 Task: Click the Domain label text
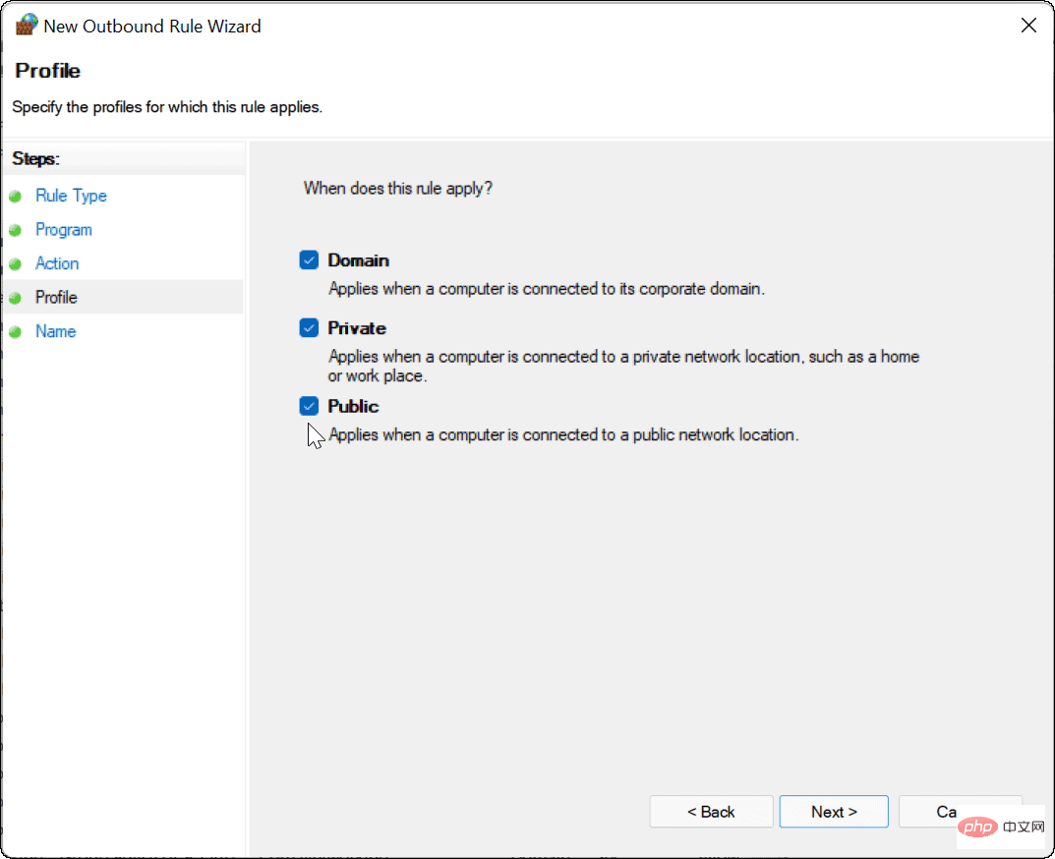tap(358, 260)
